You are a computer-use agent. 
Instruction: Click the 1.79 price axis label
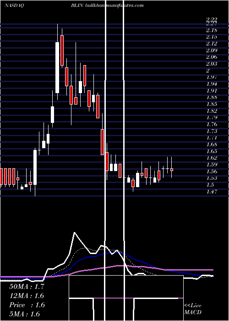tap(212, 117)
